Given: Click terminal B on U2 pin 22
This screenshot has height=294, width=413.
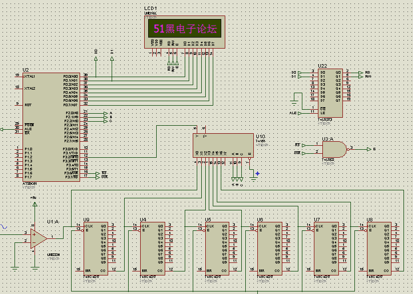Looking at the screenshot, I should click(x=106, y=117).
